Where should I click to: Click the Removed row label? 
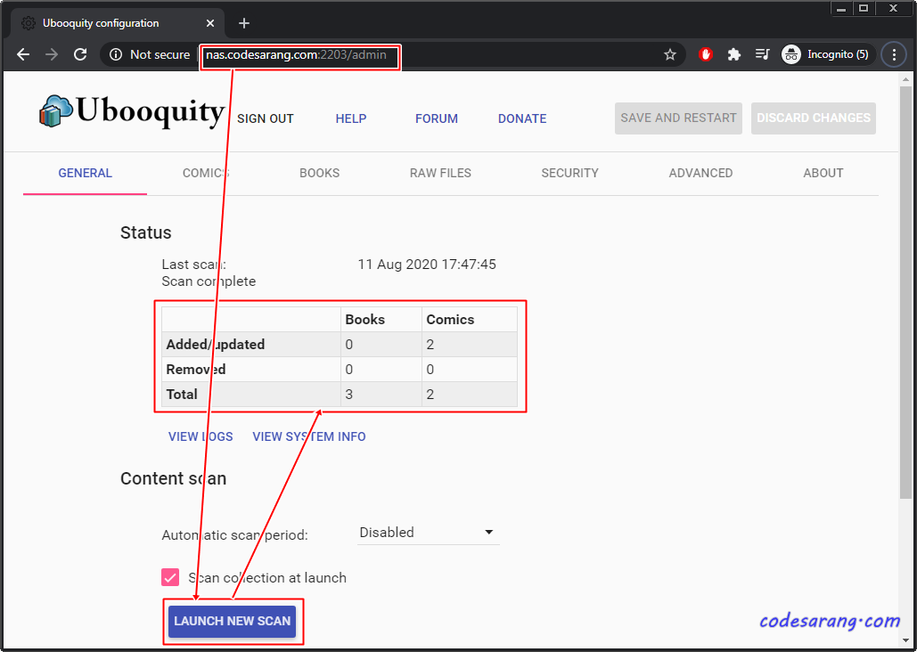click(x=196, y=370)
